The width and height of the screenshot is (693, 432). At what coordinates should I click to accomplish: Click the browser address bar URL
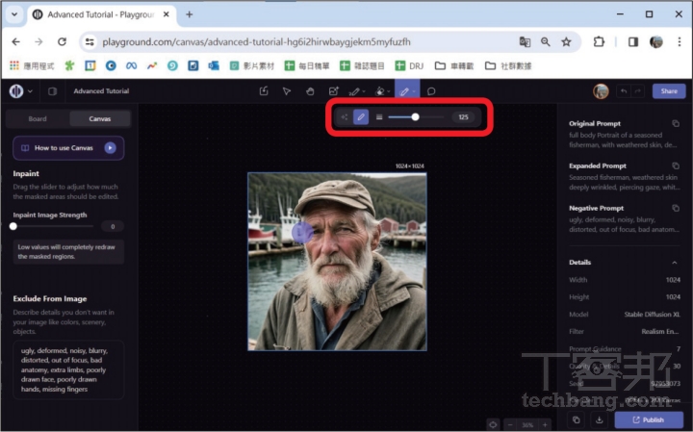(x=256, y=42)
